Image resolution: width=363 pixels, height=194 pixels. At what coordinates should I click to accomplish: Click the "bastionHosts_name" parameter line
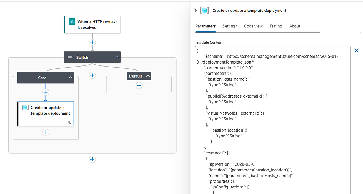click(x=228, y=79)
